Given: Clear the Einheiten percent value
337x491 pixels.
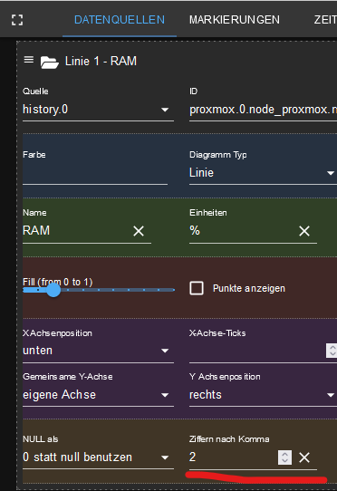Looking at the screenshot, I should tap(304, 231).
